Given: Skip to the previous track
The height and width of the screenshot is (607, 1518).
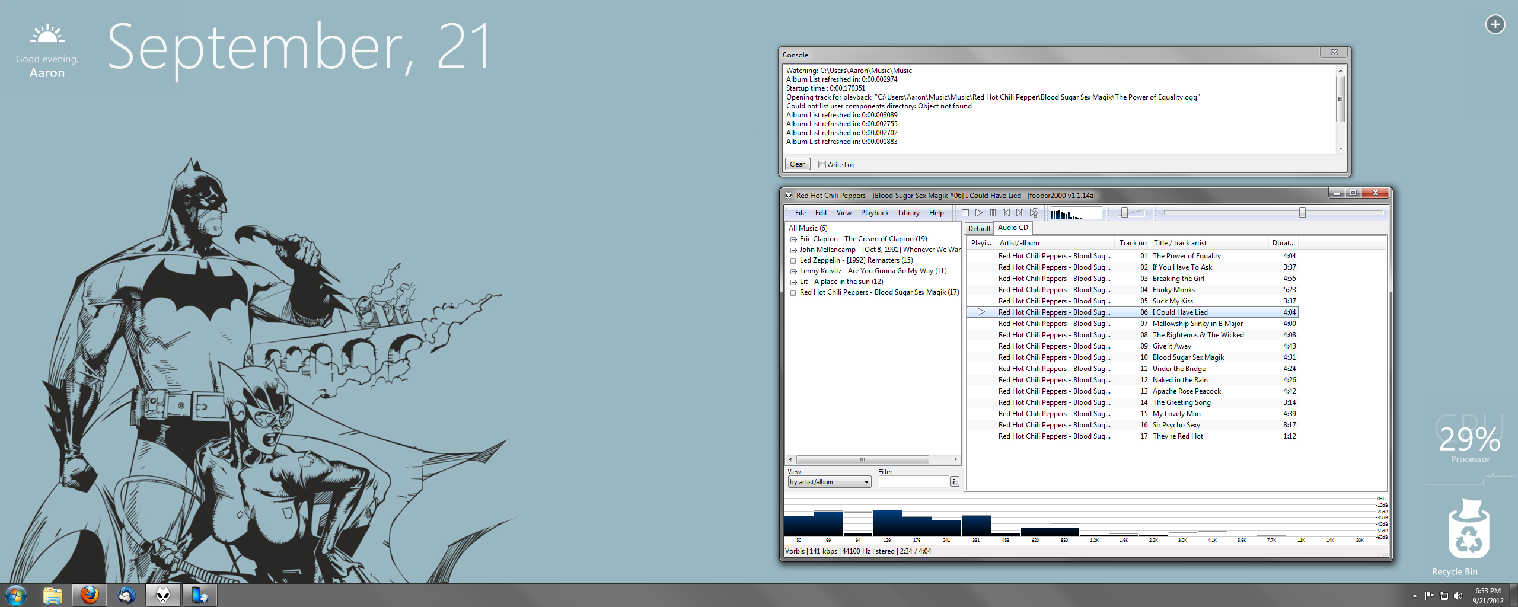Looking at the screenshot, I should 1006,213.
